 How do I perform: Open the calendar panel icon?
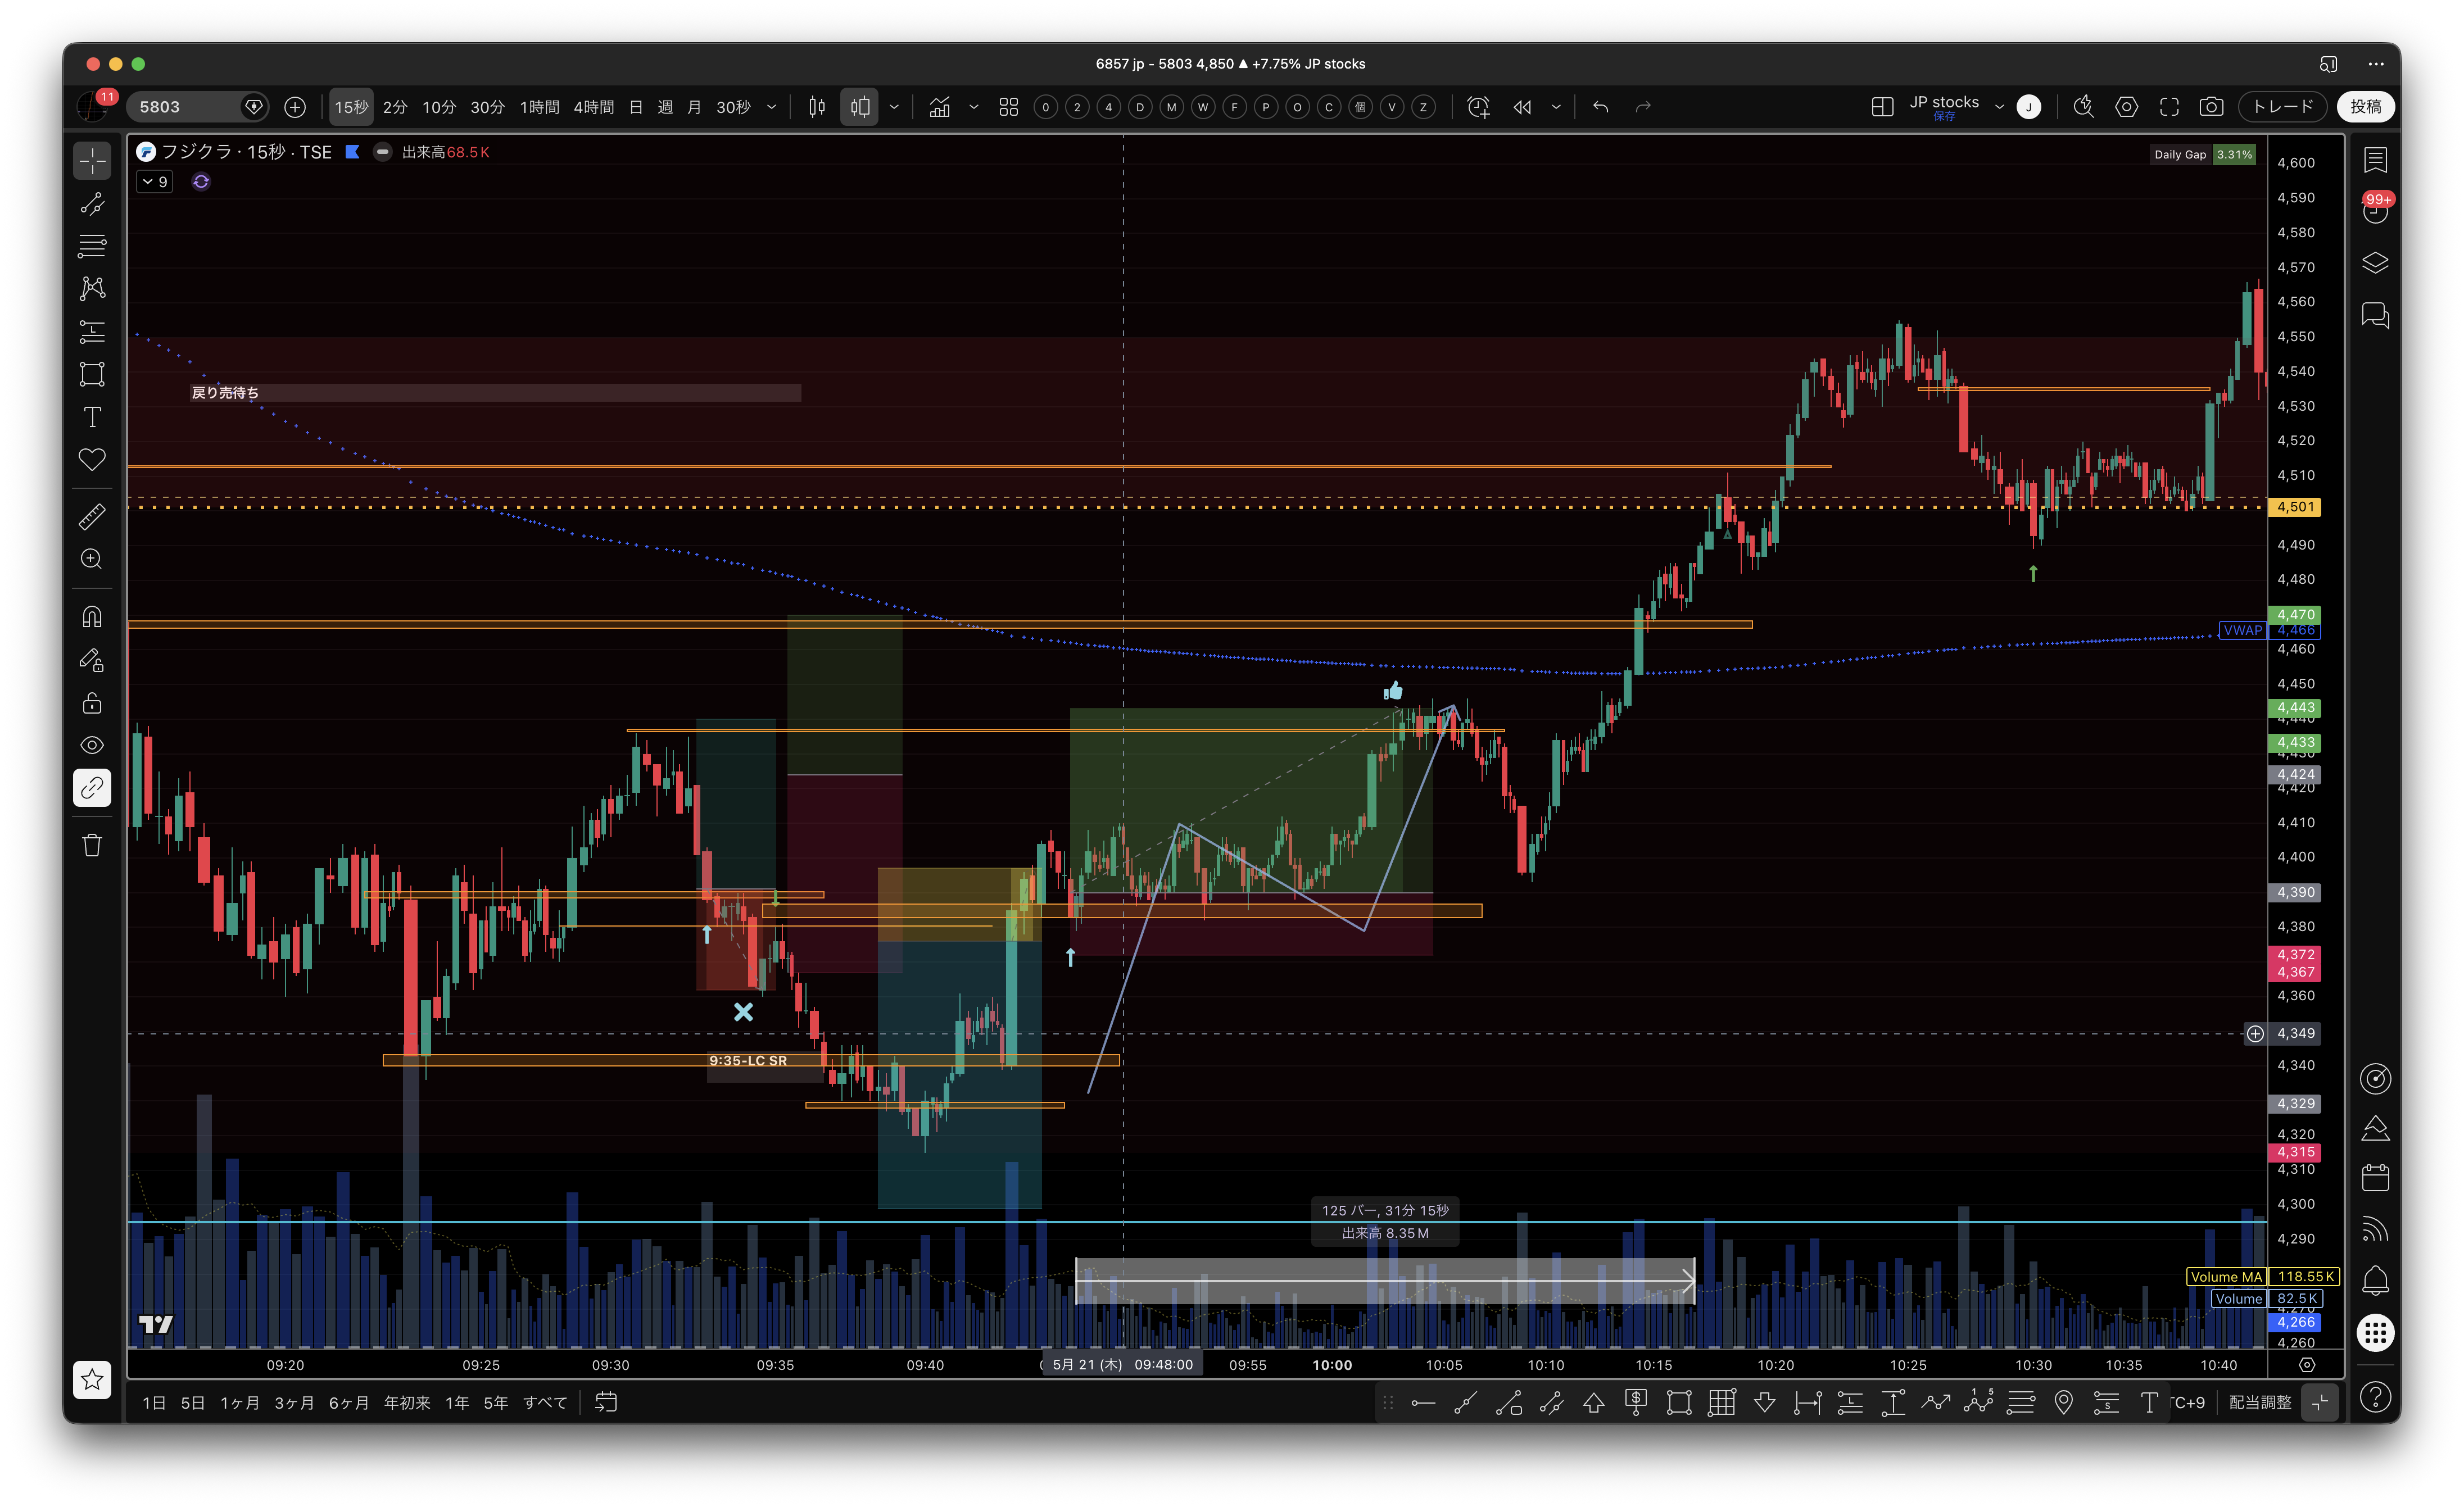coord(2375,1178)
